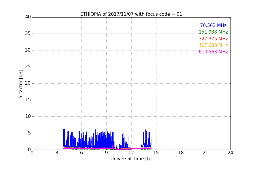Click the y-axis tick label 40
256x171 pixels.
[x=28, y=17]
